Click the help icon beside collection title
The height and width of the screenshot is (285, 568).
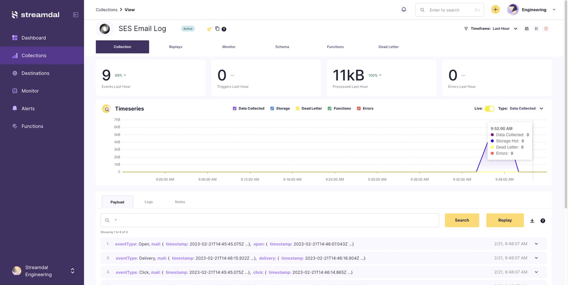coord(224,29)
